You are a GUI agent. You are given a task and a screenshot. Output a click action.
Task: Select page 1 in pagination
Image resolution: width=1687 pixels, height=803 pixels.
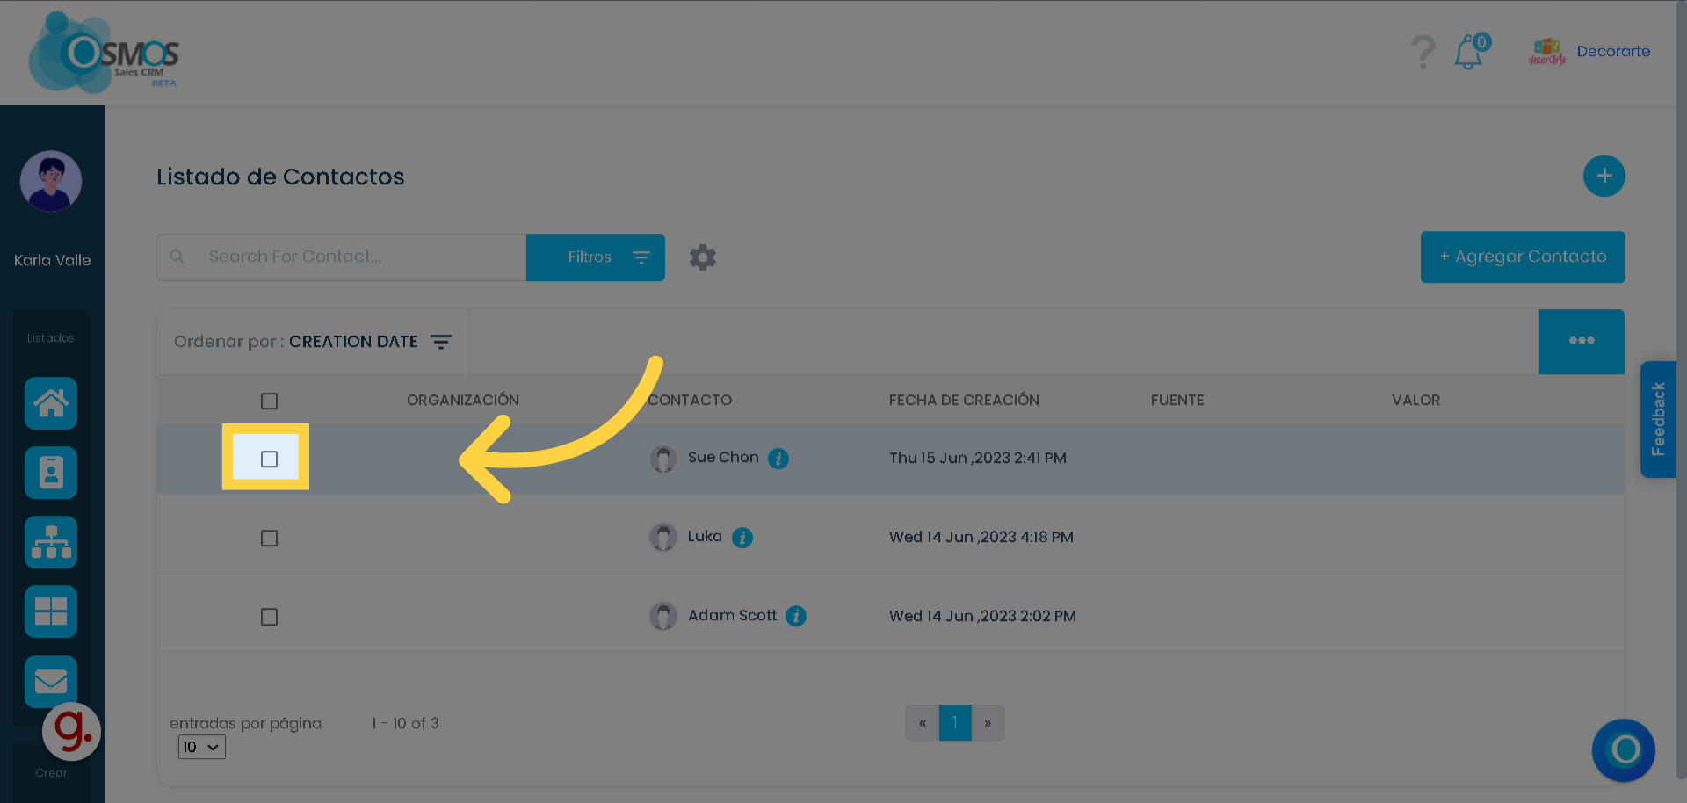coord(955,723)
